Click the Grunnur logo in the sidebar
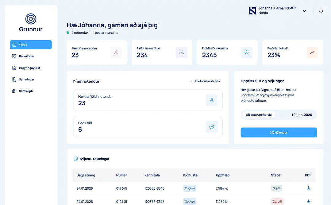 coord(31,23)
